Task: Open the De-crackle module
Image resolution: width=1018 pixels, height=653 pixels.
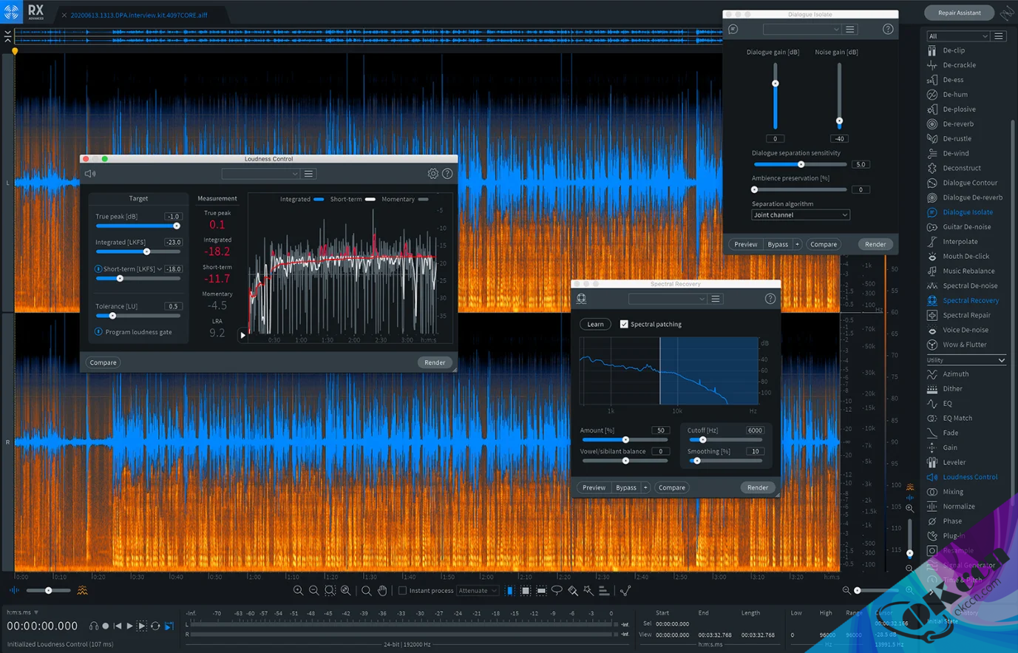Action: click(x=959, y=65)
